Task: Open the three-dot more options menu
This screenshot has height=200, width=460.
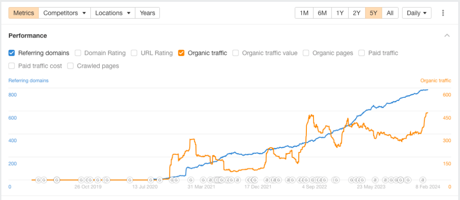Action: 443,13
